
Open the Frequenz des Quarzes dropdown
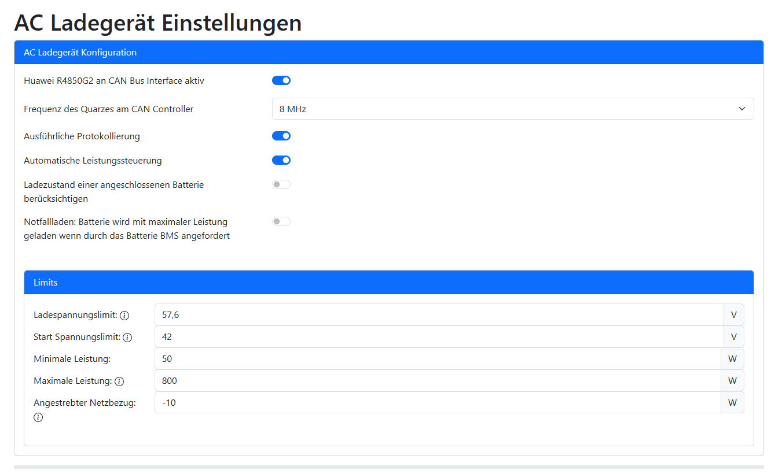(x=513, y=109)
